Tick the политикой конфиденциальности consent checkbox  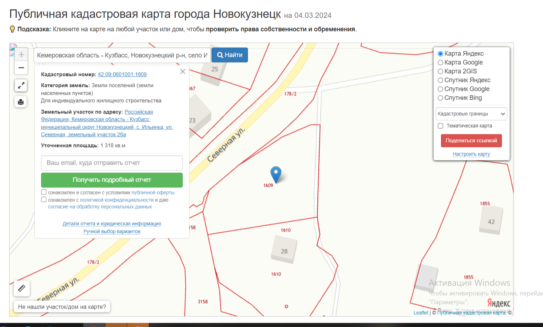(44, 200)
